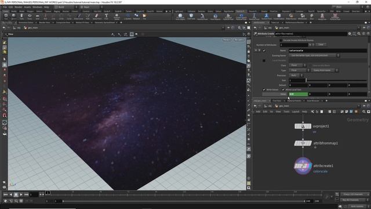Select the File shelf tool
The image size is (371, 209).
pyautogui.click(x=144, y=16)
